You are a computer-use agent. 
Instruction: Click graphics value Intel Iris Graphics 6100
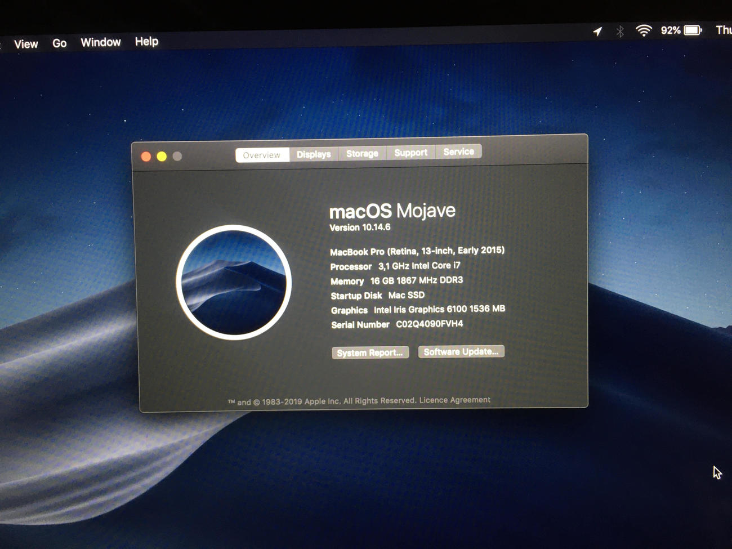[x=420, y=309]
